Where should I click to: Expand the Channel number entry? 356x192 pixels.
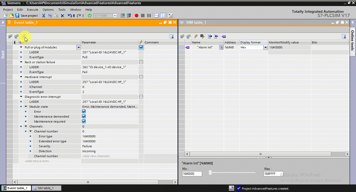pyautogui.click(x=30, y=131)
